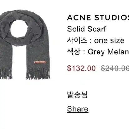Click the pink Acne Studios label on scarf

40,62
